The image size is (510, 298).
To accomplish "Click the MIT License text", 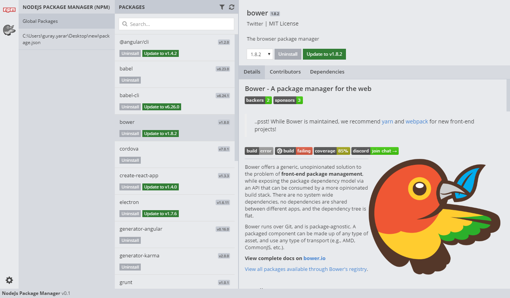I will [x=284, y=24].
